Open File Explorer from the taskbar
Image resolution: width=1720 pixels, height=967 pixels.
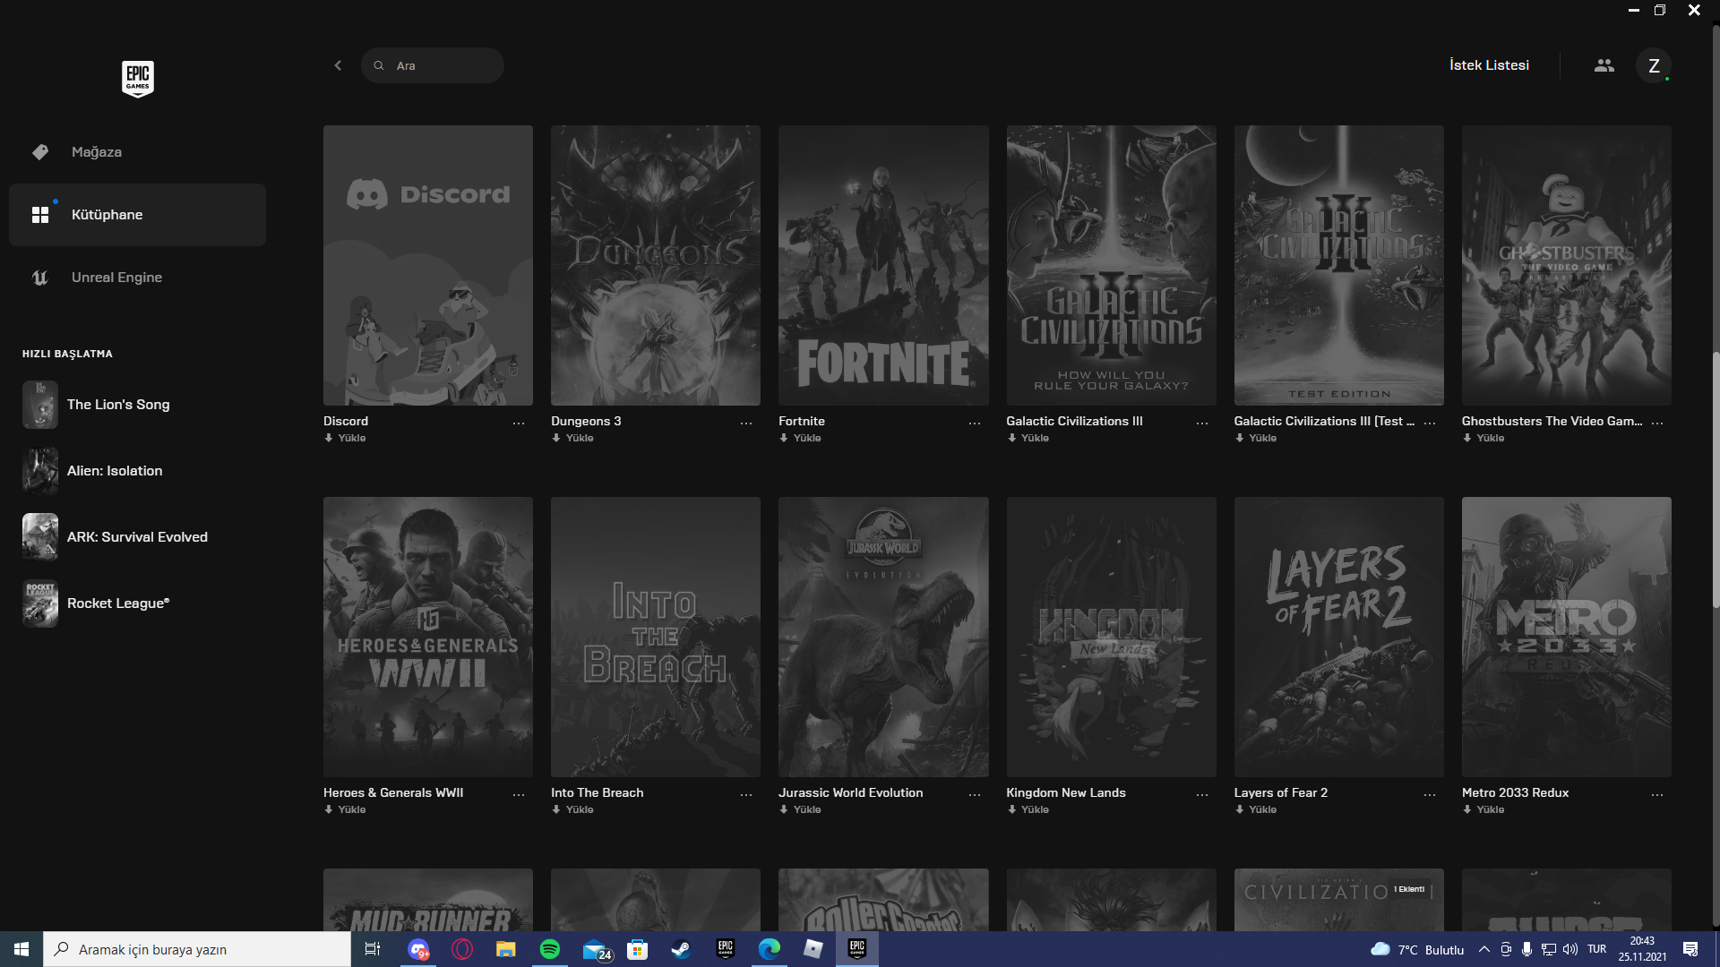click(506, 949)
